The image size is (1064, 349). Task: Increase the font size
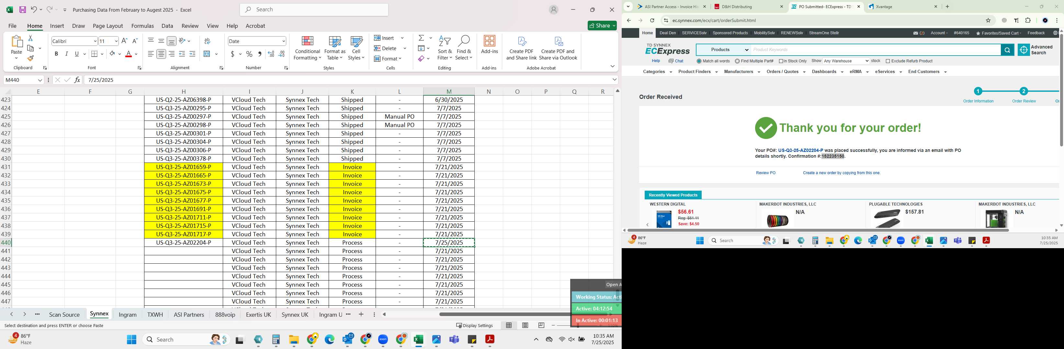pos(124,41)
